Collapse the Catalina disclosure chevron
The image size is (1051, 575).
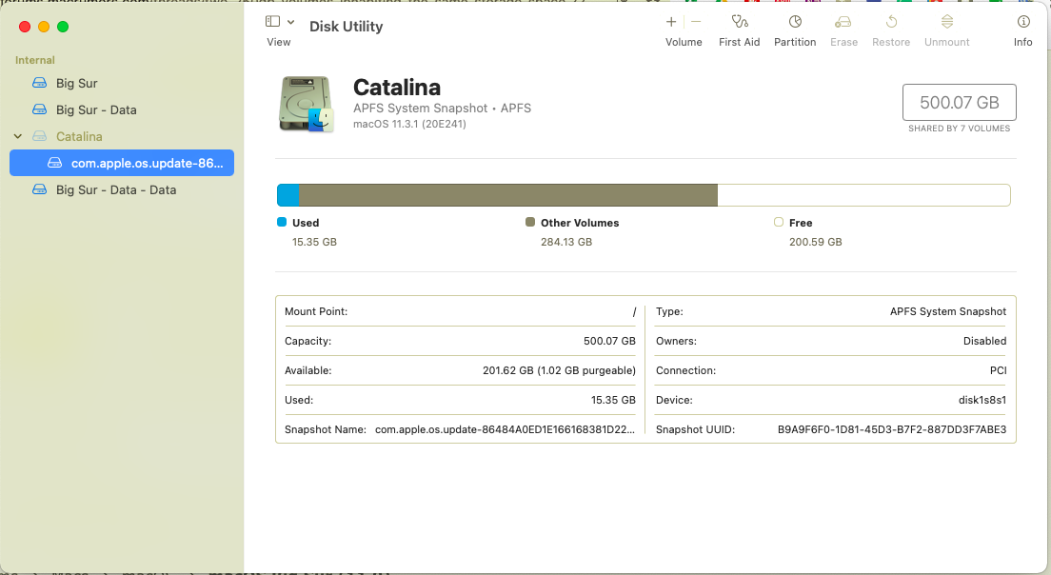tap(18, 137)
